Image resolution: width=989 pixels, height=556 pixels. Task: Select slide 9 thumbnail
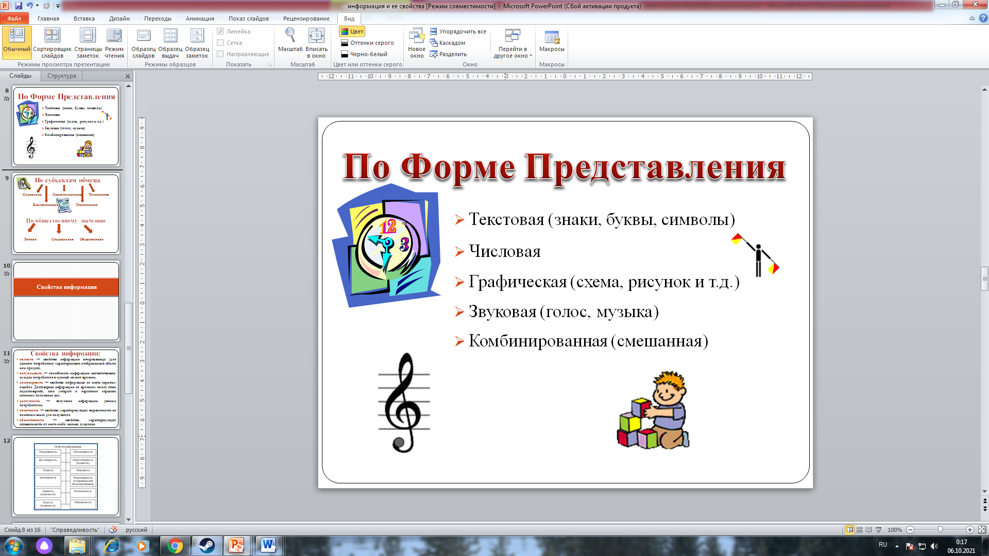tap(66, 214)
